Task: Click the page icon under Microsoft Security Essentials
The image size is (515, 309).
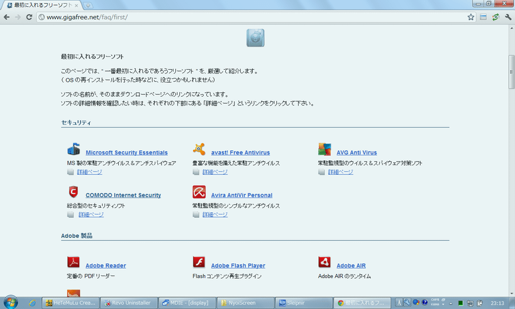Action: tap(70, 172)
